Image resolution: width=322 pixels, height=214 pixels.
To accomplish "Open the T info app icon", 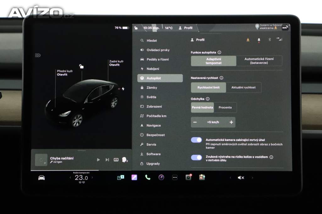I will (x=120, y=177).
